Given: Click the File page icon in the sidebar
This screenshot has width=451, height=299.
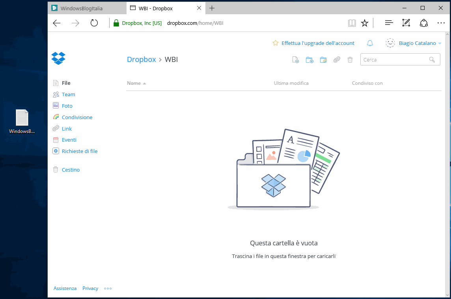Looking at the screenshot, I should [56, 83].
